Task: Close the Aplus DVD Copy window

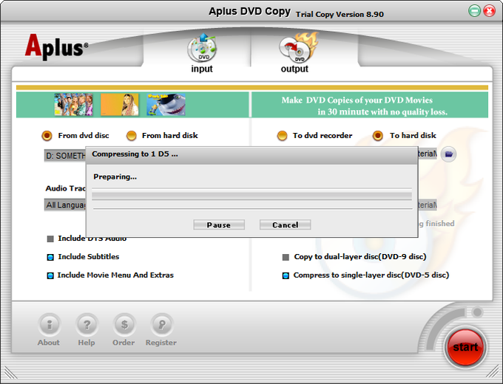Action: [489, 11]
